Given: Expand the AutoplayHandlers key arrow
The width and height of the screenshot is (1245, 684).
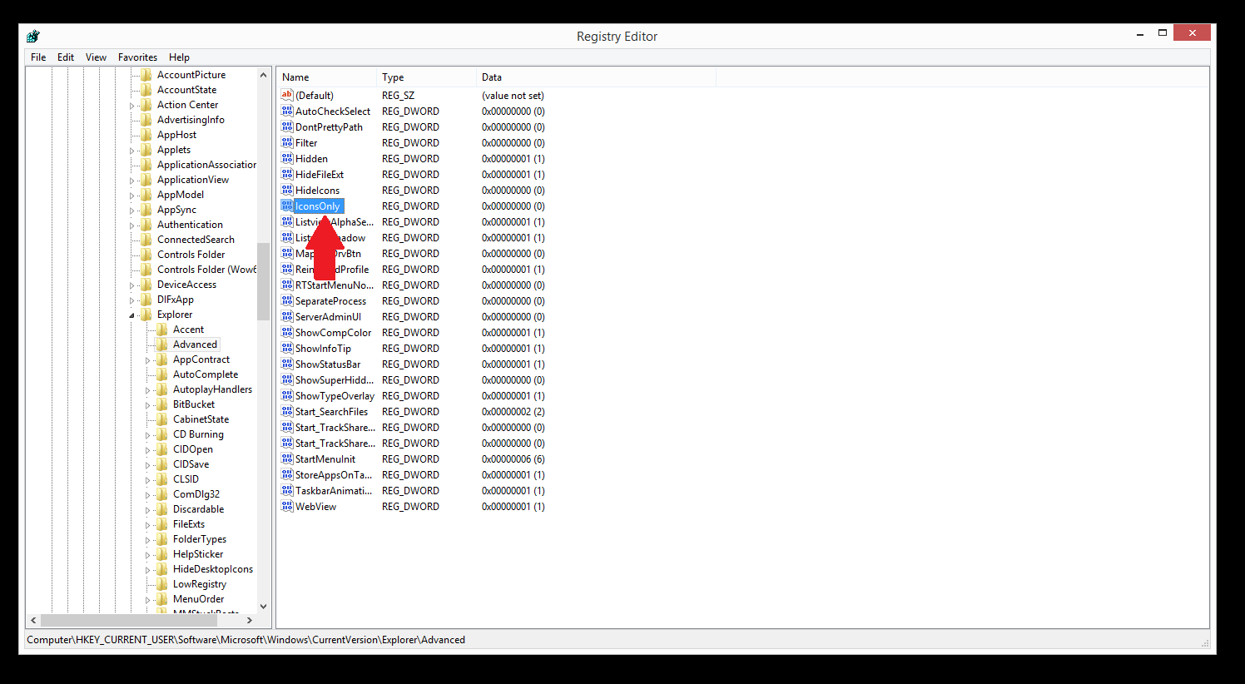Looking at the screenshot, I should (x=147, y=390).
